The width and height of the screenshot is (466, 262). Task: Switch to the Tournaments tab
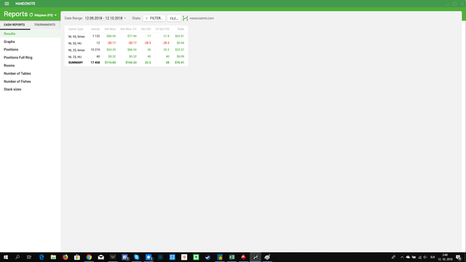click(44, 25)
